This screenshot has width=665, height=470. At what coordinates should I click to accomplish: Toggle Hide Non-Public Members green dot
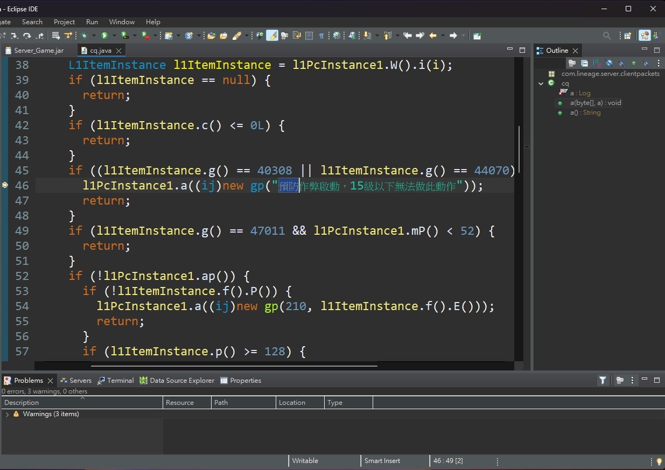coord(634,63)
